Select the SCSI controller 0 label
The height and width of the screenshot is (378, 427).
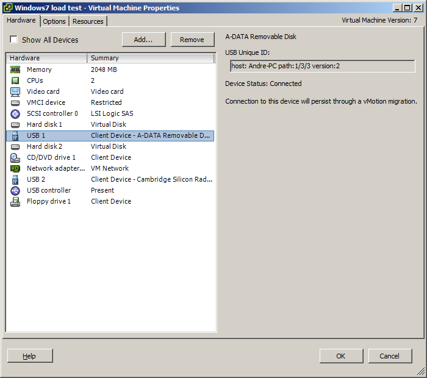point(52,113)
